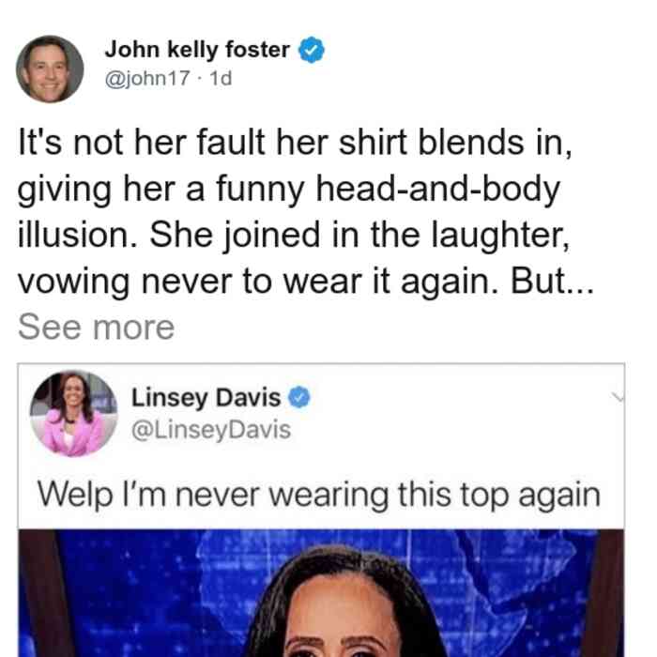Viewport: 657px width, 657px height.
Task: Click the blue verified badge beside John kelly foster
Action: 311,50
